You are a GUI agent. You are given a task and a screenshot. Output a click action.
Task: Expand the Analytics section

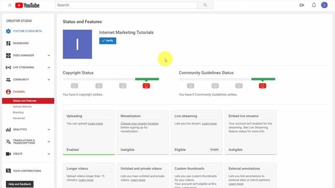point(49,130)
